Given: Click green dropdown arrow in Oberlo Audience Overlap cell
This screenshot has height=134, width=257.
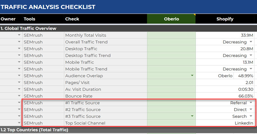Looking at the screenshot, I should [192, 76].
